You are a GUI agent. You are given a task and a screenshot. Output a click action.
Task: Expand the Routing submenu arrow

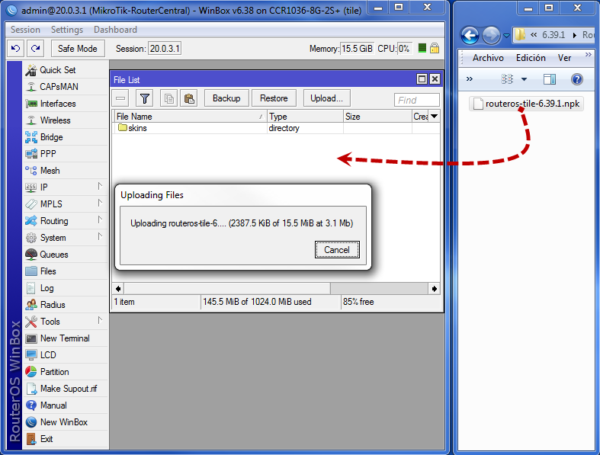(x=100, y=220)
